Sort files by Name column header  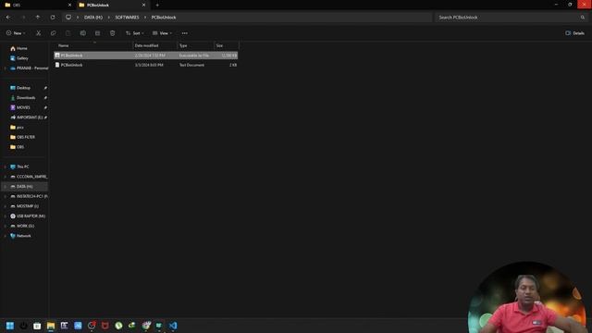tap(94, 45)
